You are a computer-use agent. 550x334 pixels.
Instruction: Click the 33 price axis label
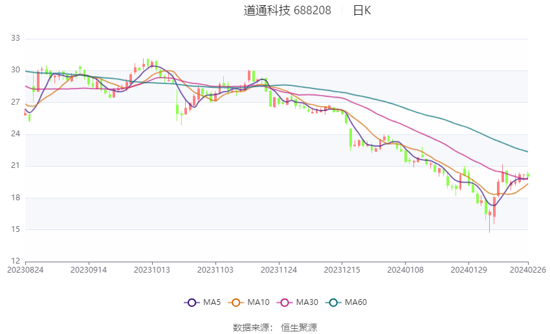click(x=16, y=38)
